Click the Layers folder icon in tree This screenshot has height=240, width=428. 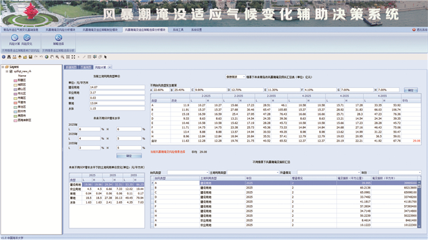pos(7,67)
